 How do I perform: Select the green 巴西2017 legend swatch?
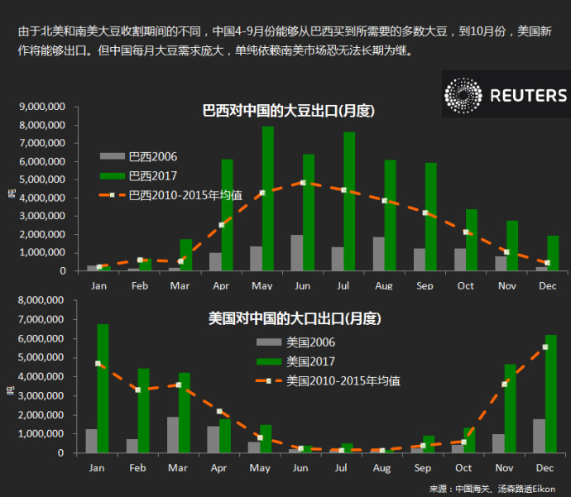[x=112, y=176]
